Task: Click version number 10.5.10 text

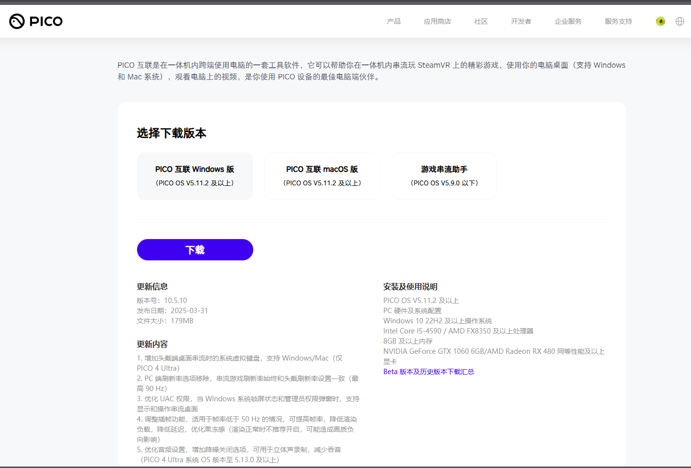Action: [175, 301]
